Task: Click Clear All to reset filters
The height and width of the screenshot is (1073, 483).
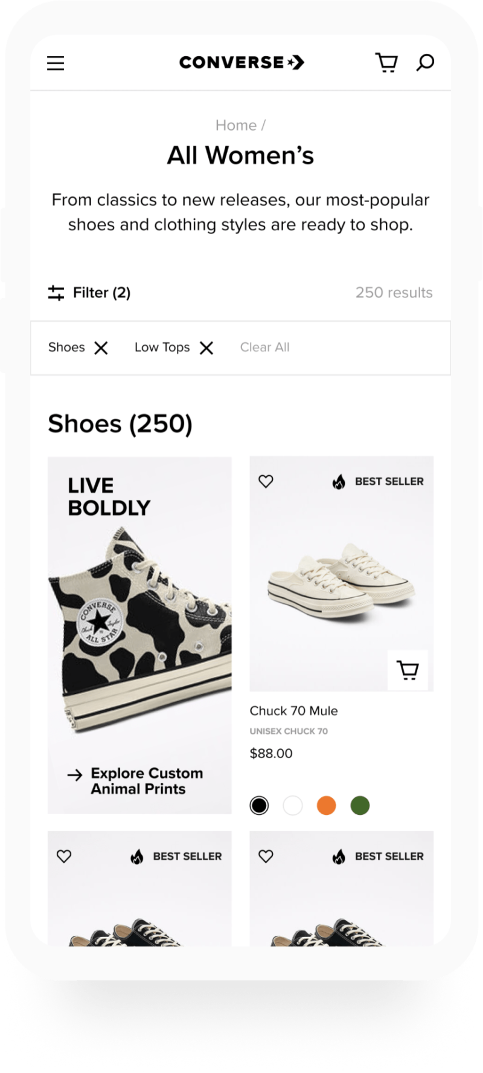Action: (x=264, y=347)
